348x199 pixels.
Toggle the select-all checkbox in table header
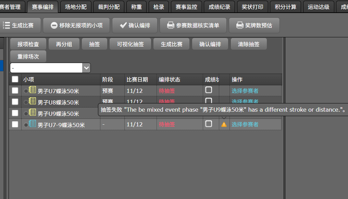pyautogui.click(x=15, y=79)
